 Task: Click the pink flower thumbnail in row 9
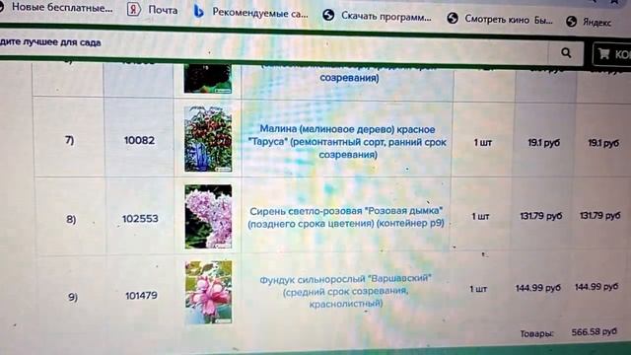point(208,292)
